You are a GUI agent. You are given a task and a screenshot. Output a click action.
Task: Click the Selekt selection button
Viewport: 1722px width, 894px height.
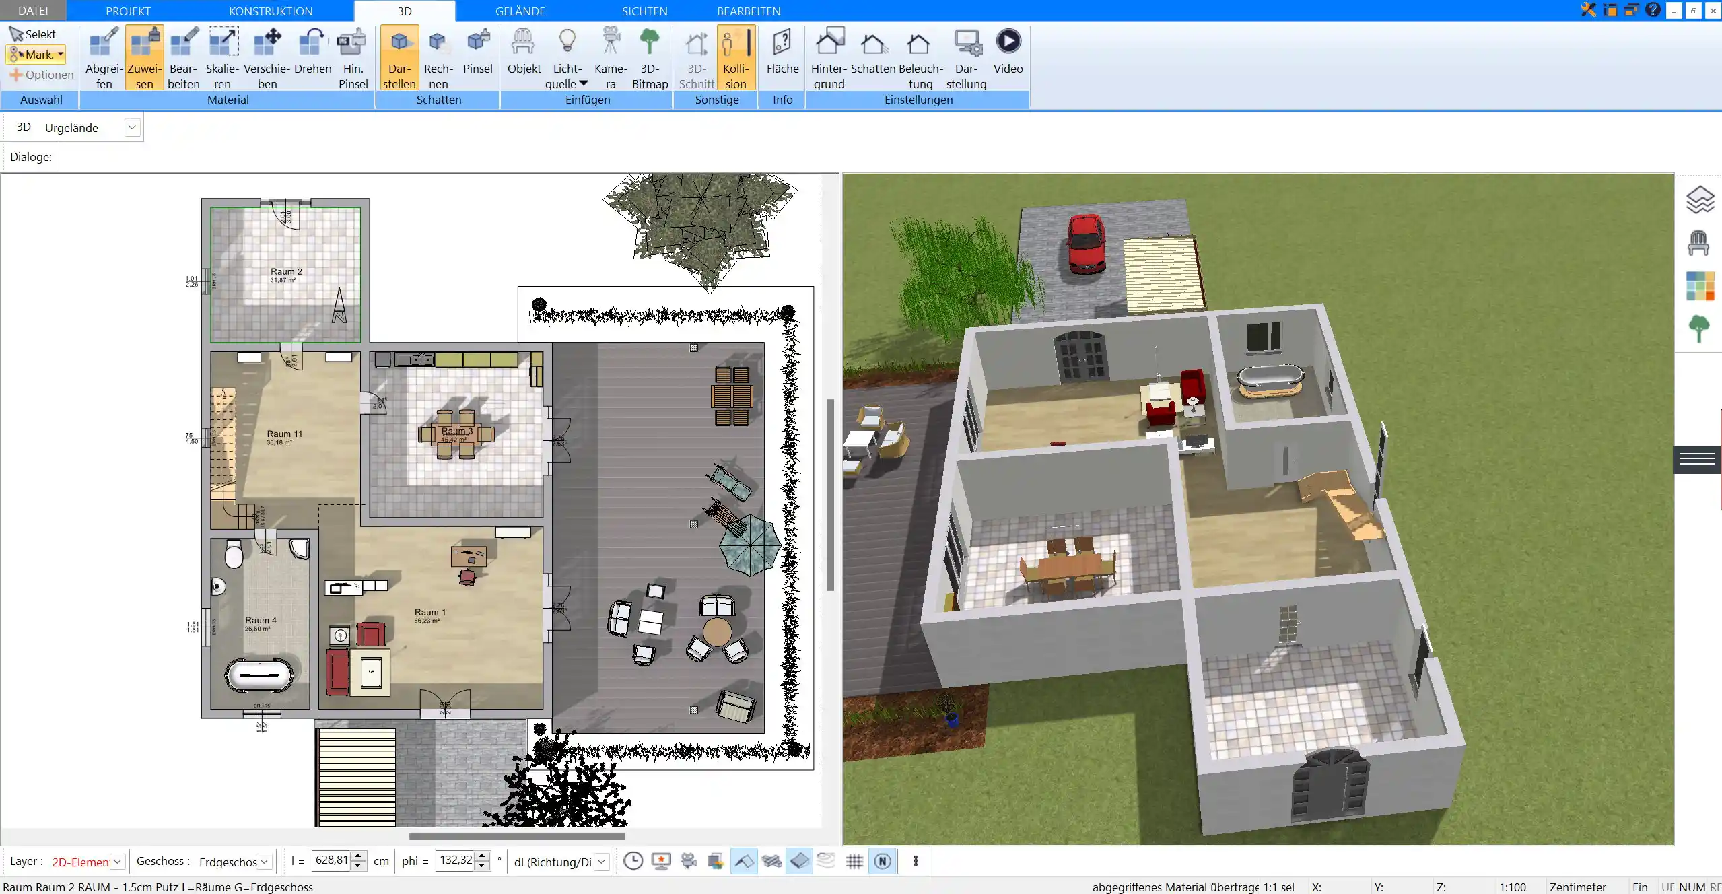[x=33, y=34]
